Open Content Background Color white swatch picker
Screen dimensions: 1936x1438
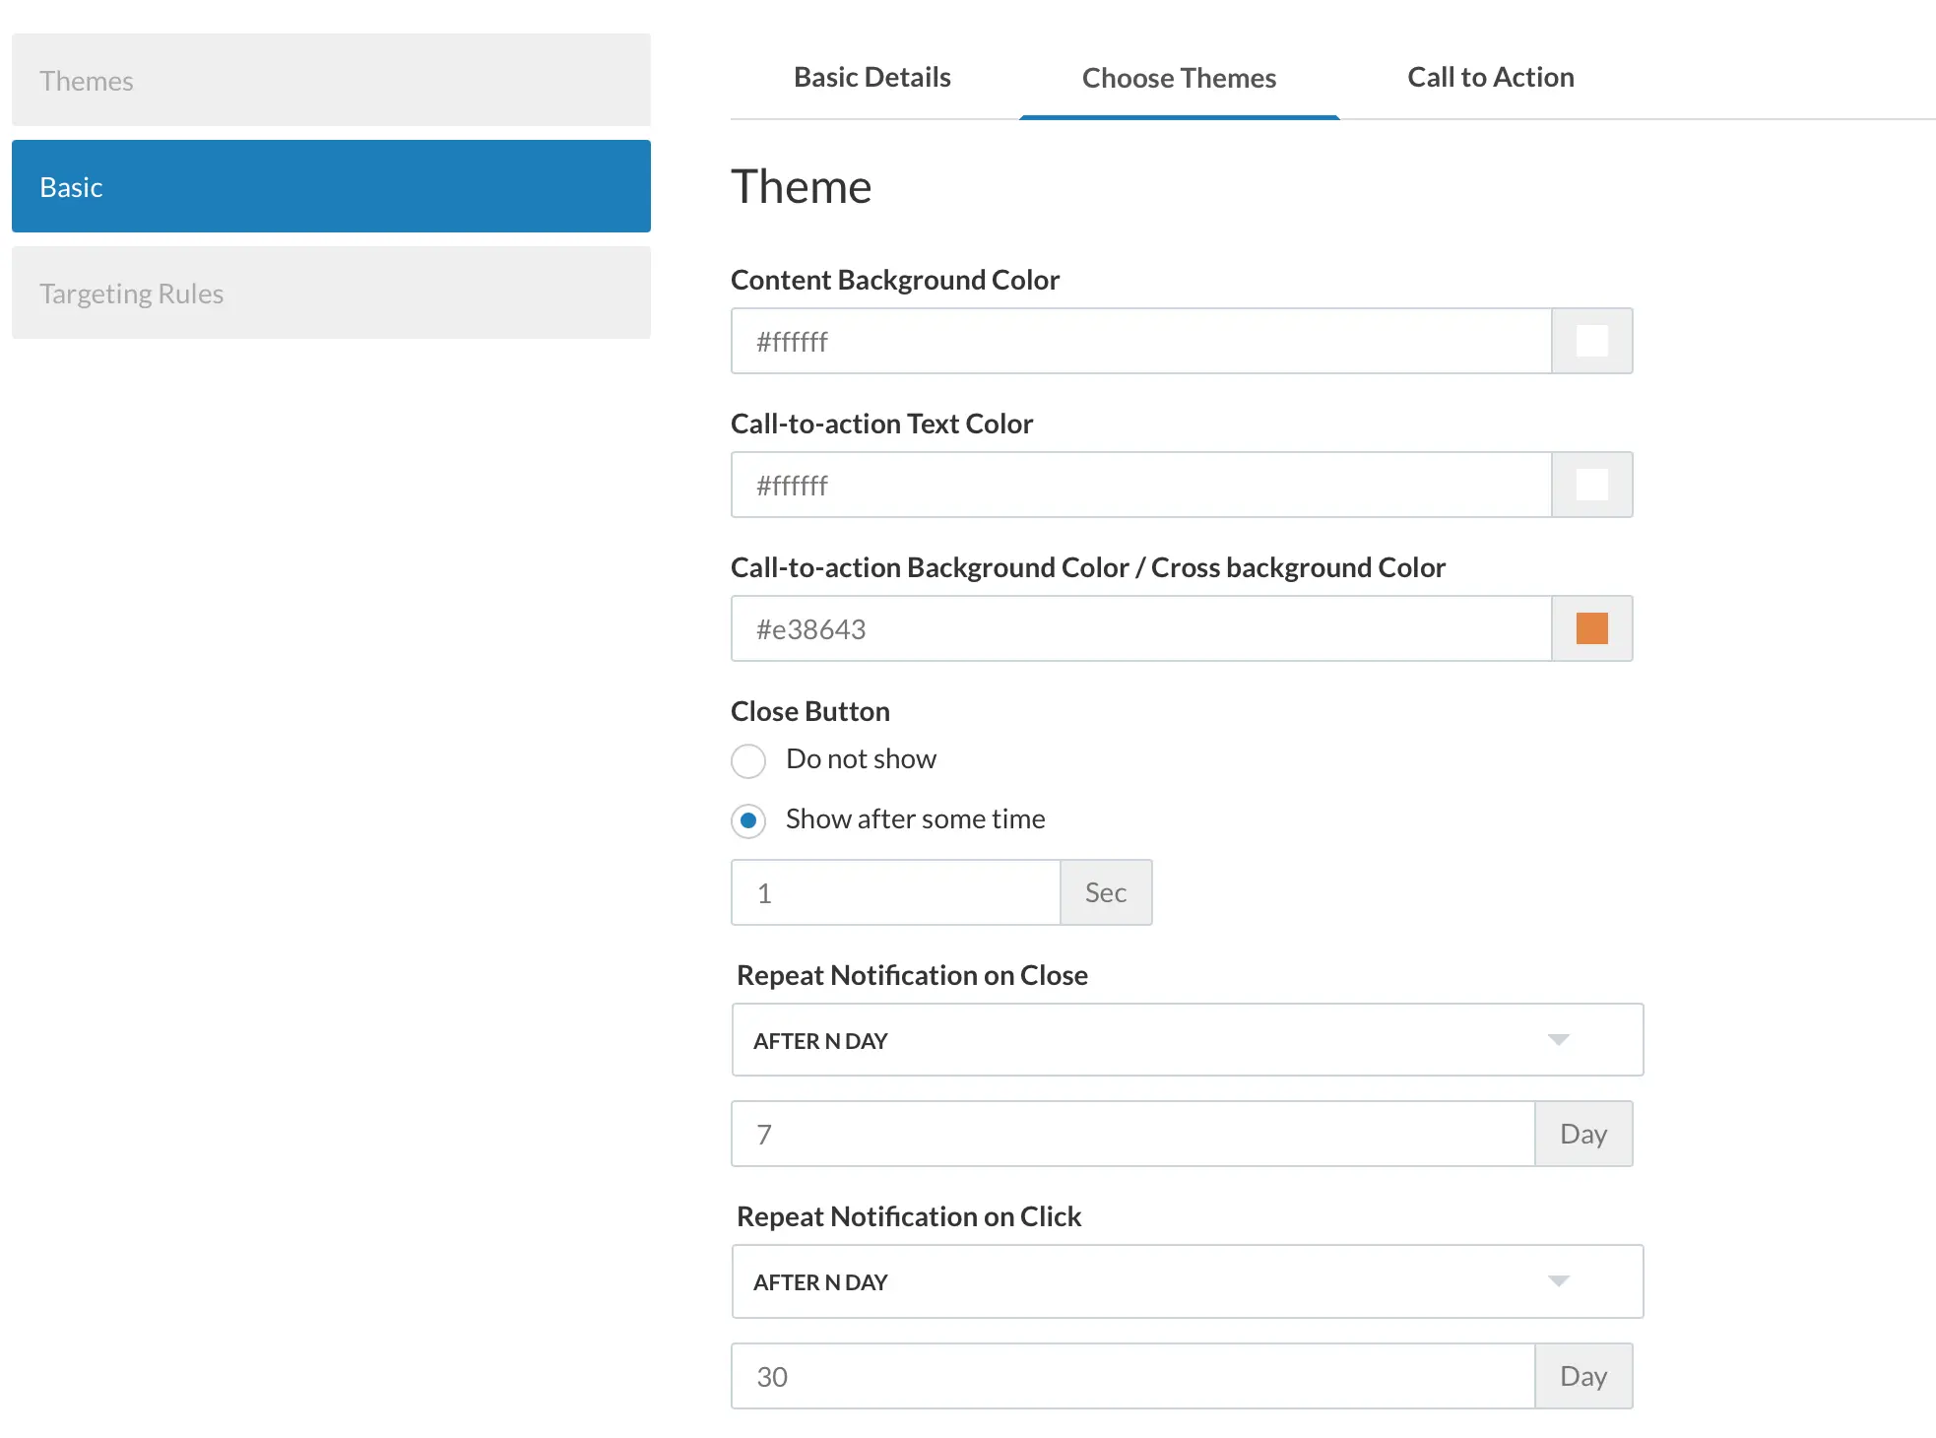[x=1591, y=341]
